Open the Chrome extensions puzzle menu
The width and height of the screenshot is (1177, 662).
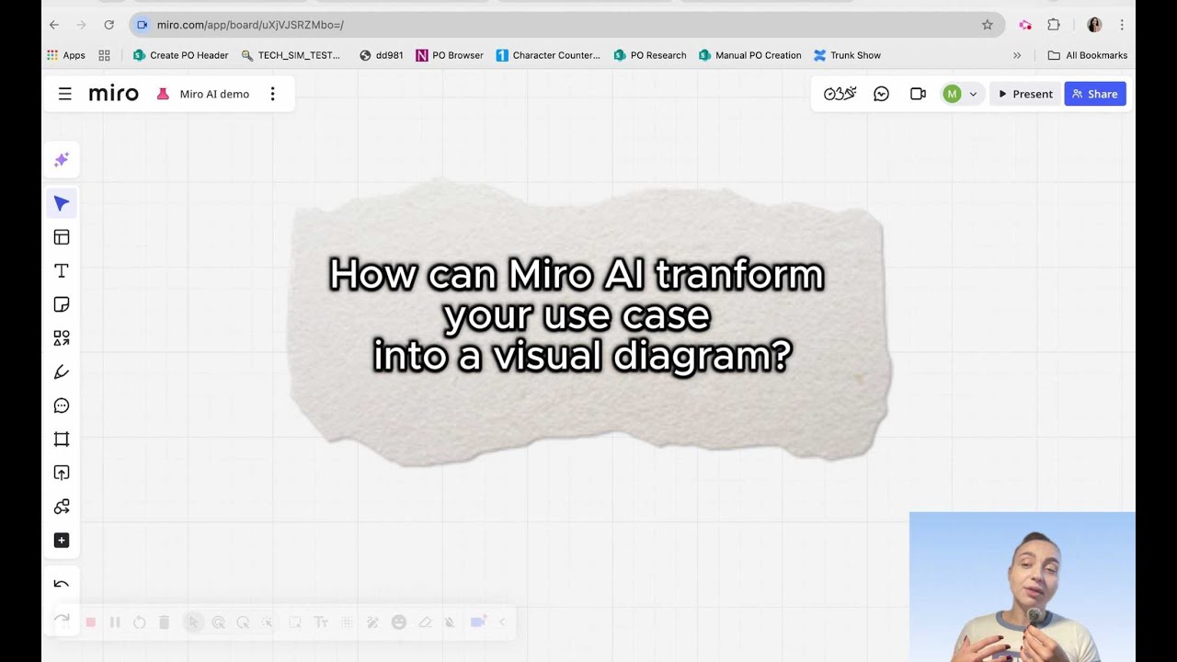(x=1054, y=25)
